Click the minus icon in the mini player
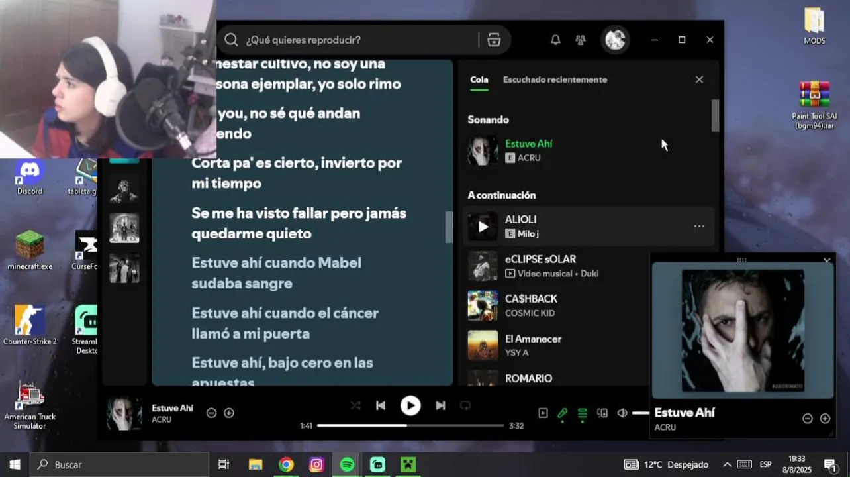This screenshot has width=850, height=477. [808, 419]
